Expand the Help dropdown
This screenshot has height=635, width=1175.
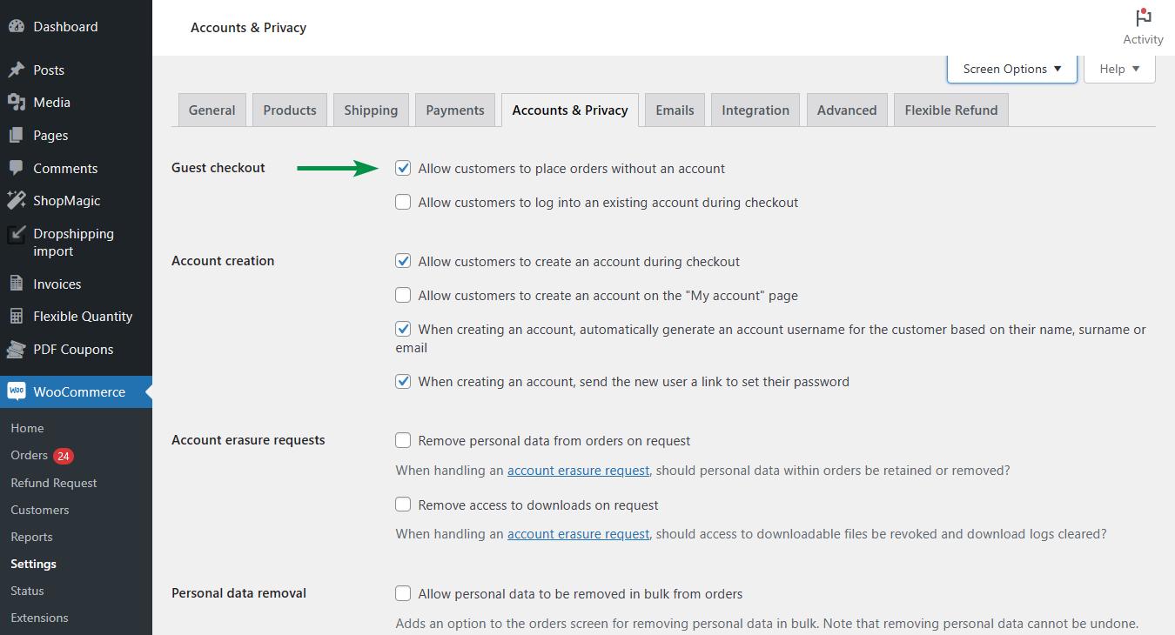point(1119,69)
